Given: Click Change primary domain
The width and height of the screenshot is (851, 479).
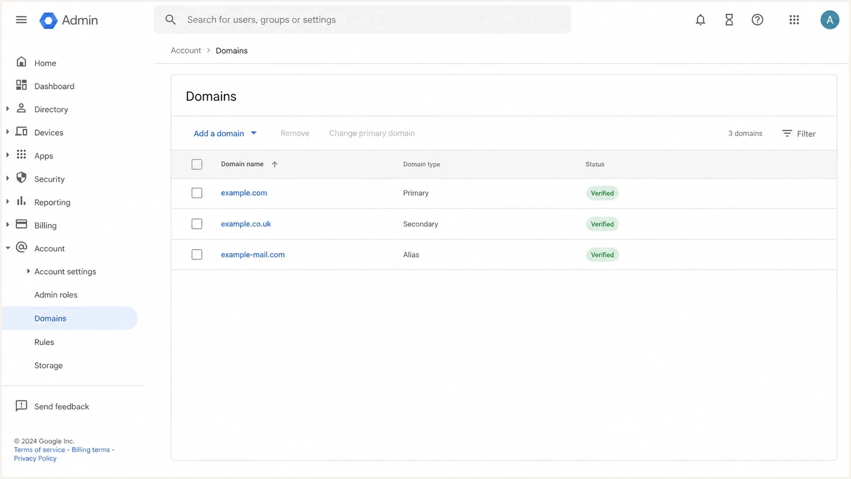Looking at the screenshot, I should point(372,133).
